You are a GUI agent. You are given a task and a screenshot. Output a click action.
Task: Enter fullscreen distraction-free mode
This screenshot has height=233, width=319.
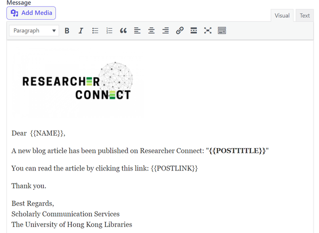pyautogui.click(x=208, y=31)
